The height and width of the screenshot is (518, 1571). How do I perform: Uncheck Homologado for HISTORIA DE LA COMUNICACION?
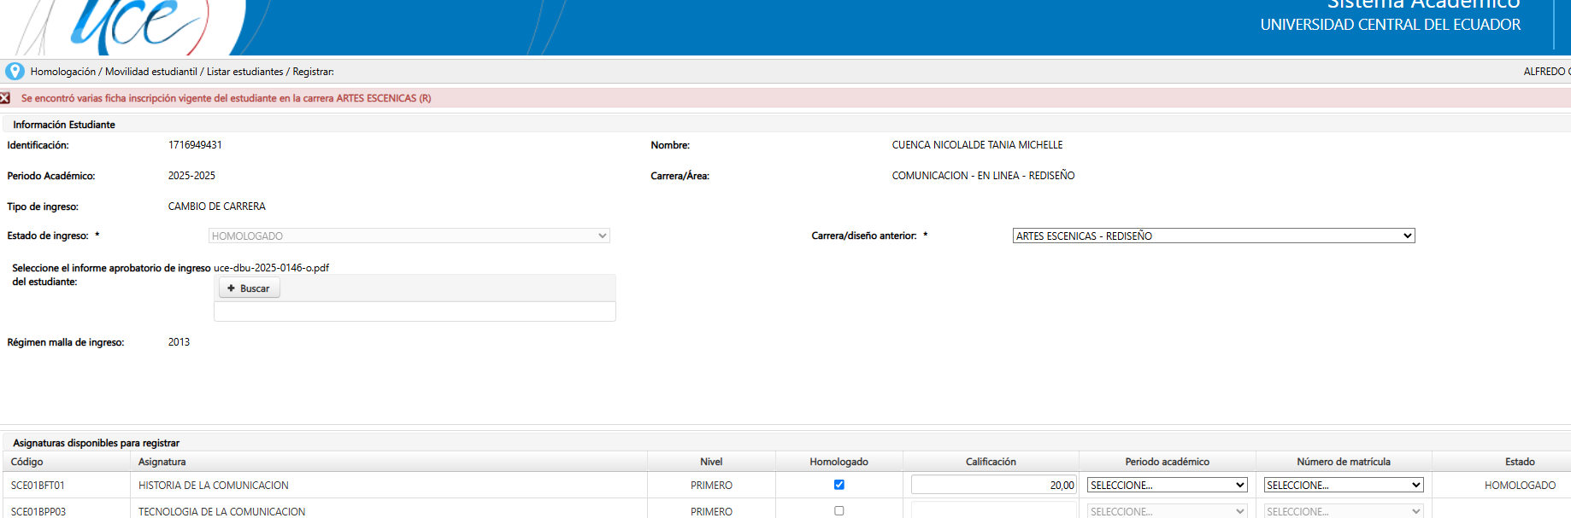[839, 485]
